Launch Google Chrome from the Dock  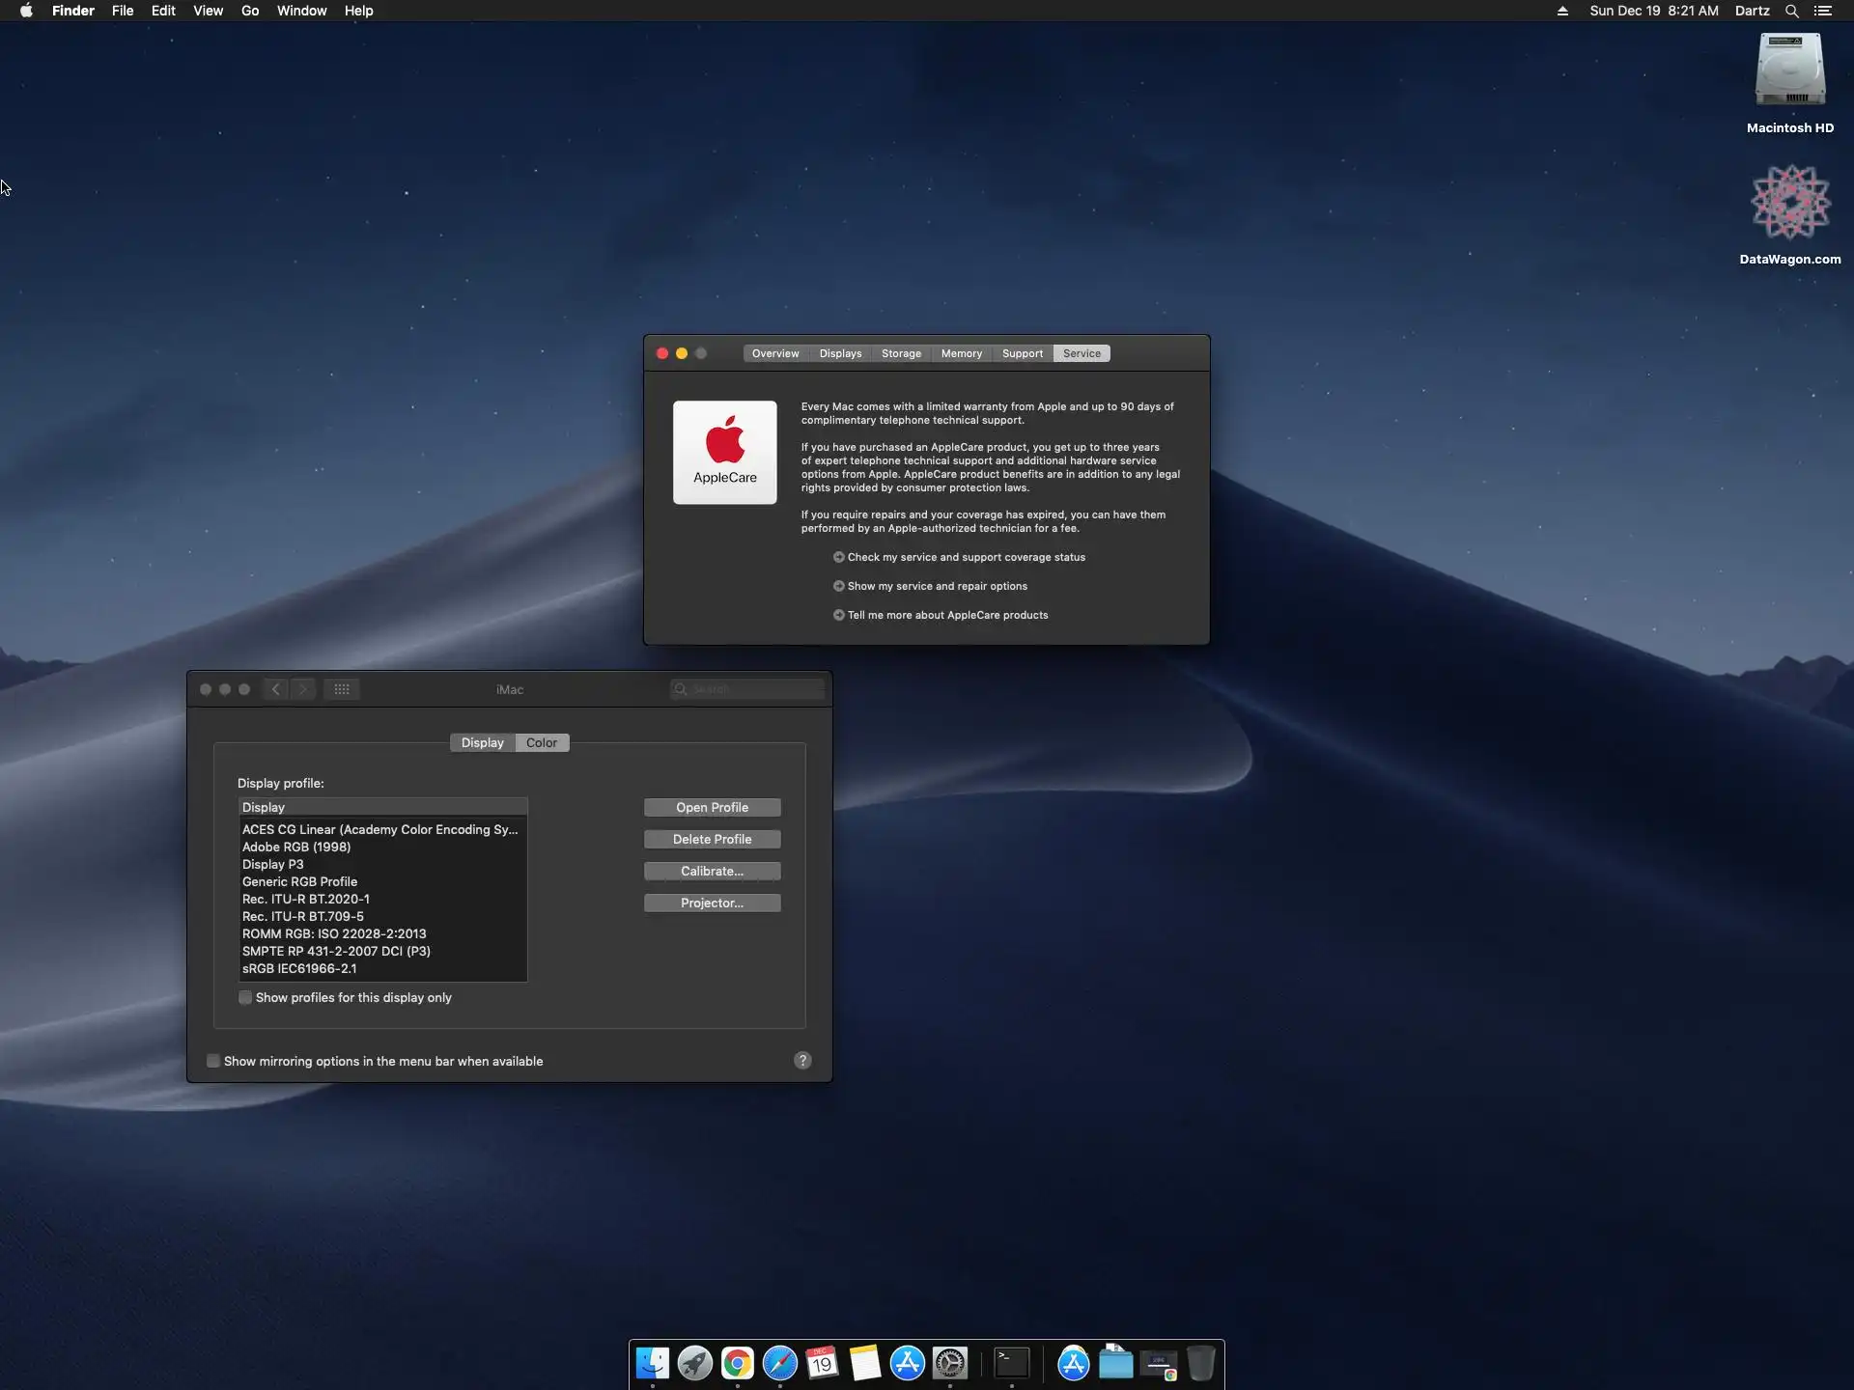[x=737, y=1363]
